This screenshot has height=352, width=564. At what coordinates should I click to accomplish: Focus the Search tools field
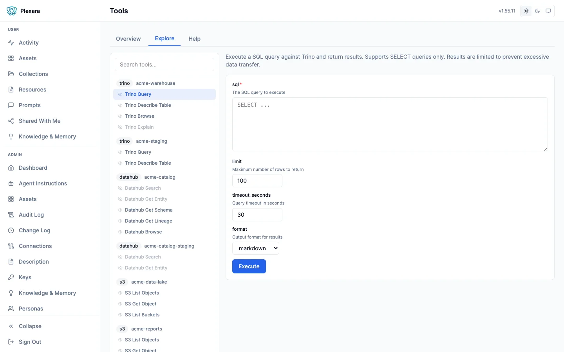coord(164,65)
